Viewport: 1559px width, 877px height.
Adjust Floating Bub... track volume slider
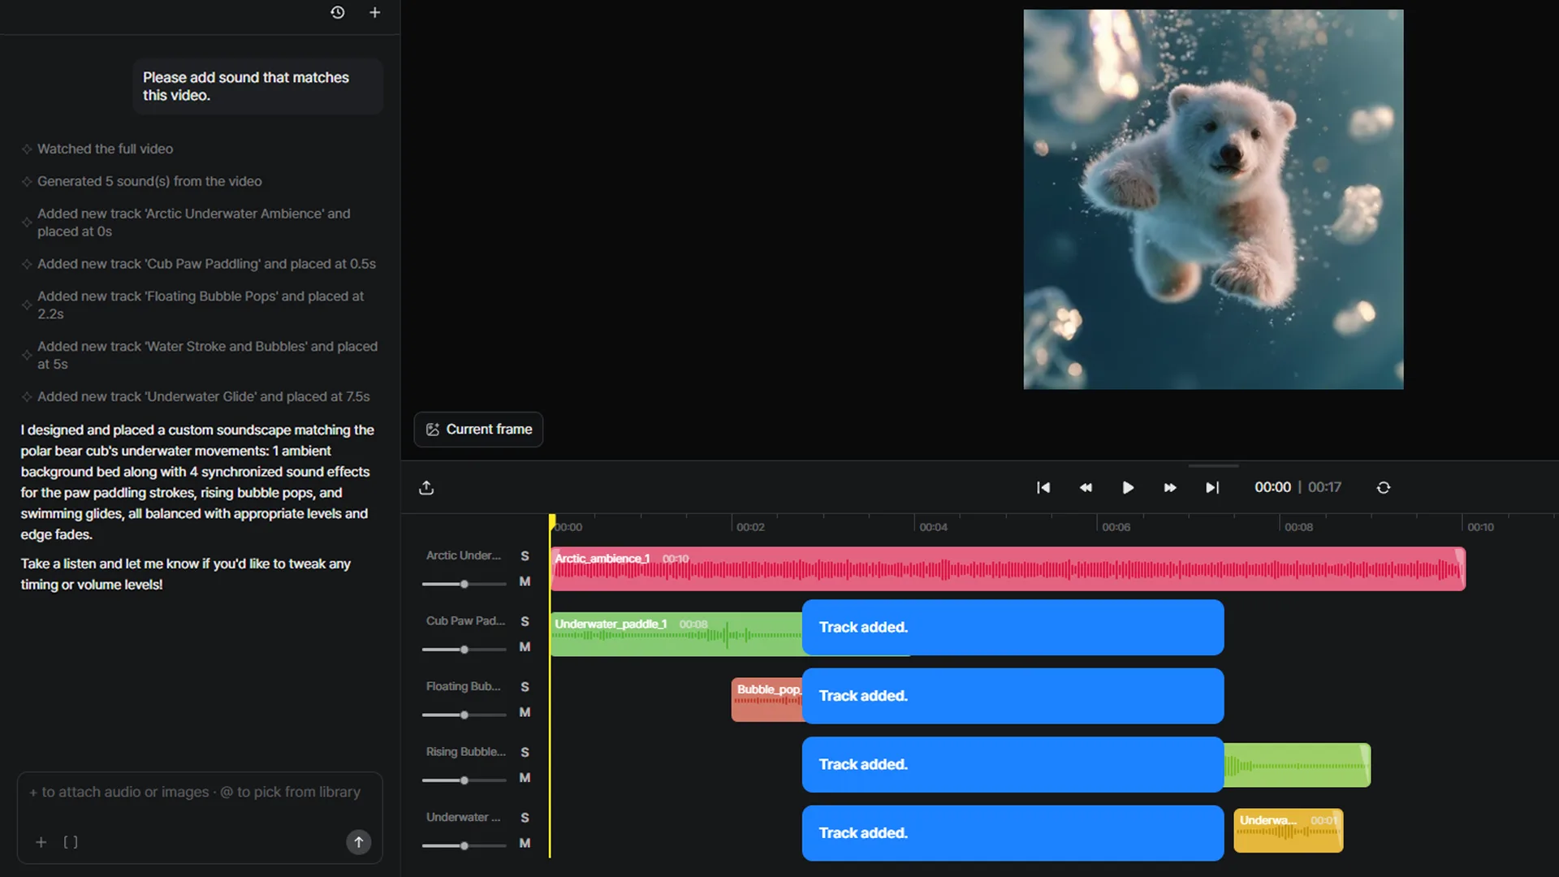pyautogui.click(x=464, y=715)
